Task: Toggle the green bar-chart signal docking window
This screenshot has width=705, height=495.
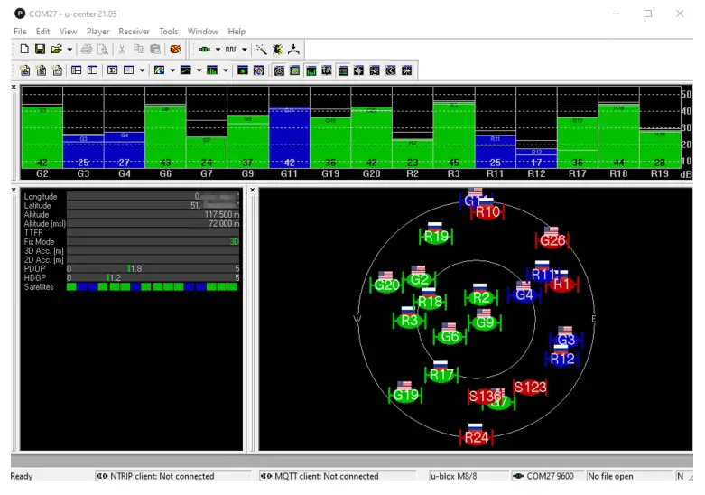Action: [311, 70]
